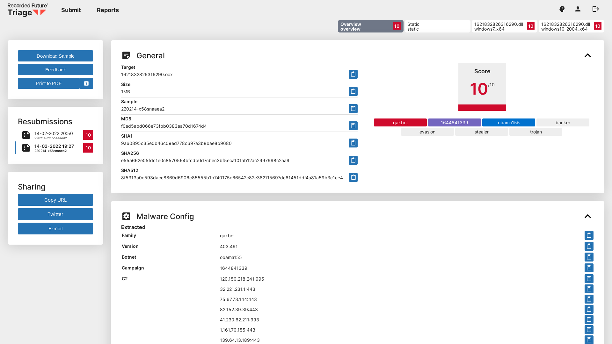The image size is (612, 344).
Task: Copy the Sample ID to clipboard
Action: [x=353, y=109]
